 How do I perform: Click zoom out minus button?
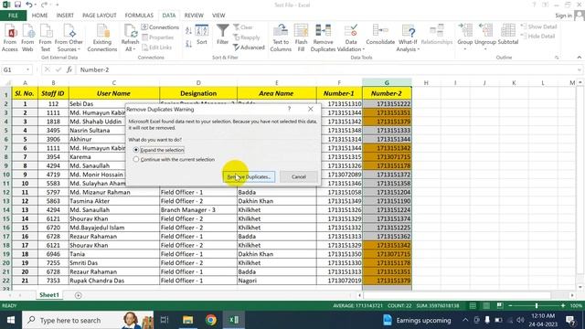pos(510,305)
